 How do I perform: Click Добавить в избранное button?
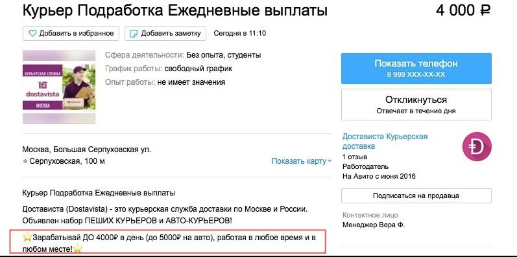pos(71,33)
